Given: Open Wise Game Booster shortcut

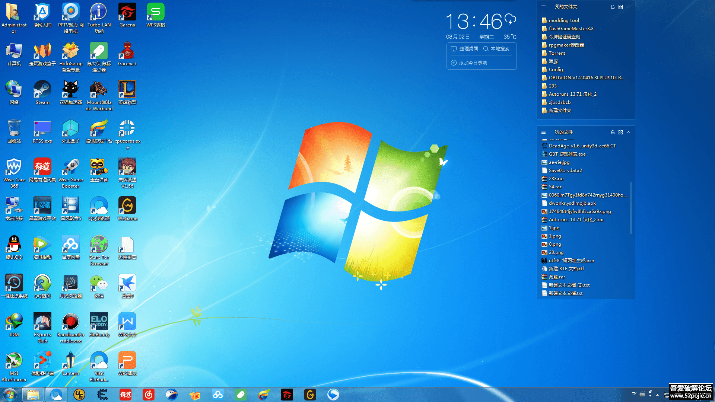Looking at the screenshot, I should click(x=71, y=173).
